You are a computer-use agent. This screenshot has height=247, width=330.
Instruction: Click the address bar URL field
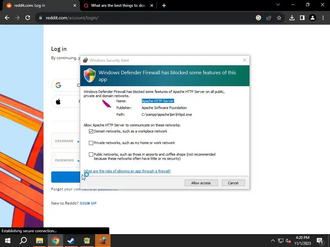pos(145,18)
